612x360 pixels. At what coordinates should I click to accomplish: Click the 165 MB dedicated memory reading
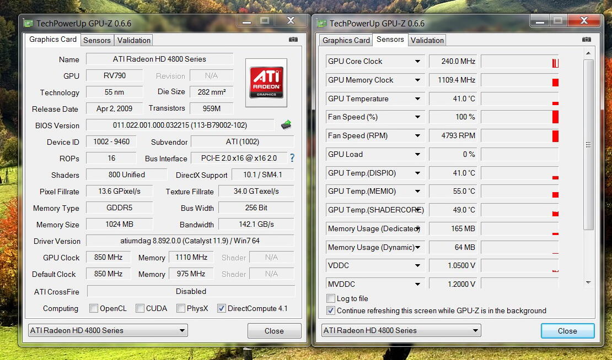coord(453,228)
